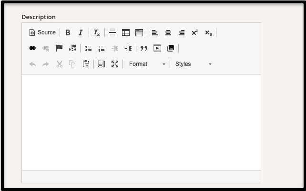
Task: Insert a table
Action: pos(126,32)
